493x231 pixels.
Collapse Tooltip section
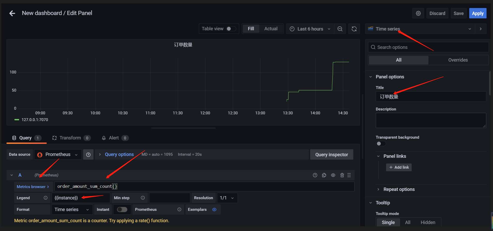coord(371,203)
